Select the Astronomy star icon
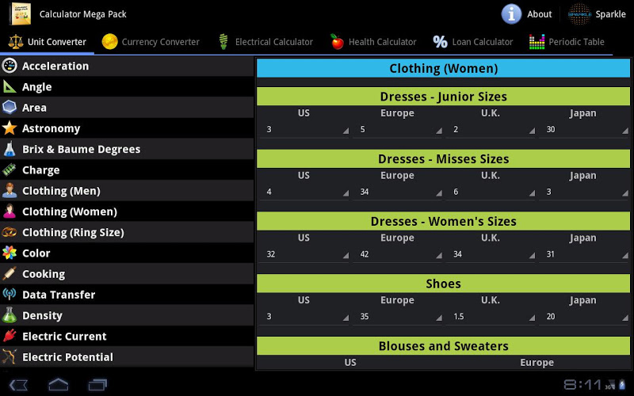This screenshot has height=396, width=634. click(10, 128)
